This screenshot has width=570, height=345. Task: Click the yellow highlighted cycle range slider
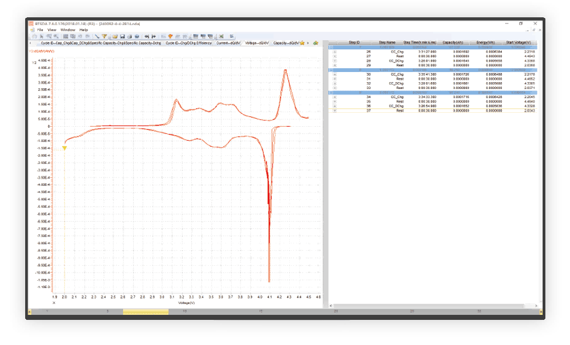click(145, 312)
